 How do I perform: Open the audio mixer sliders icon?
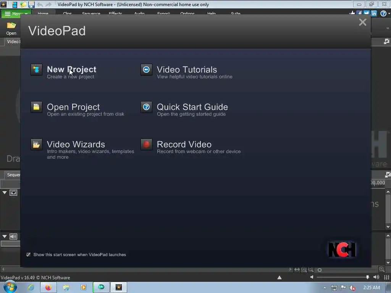pos(387,277)
